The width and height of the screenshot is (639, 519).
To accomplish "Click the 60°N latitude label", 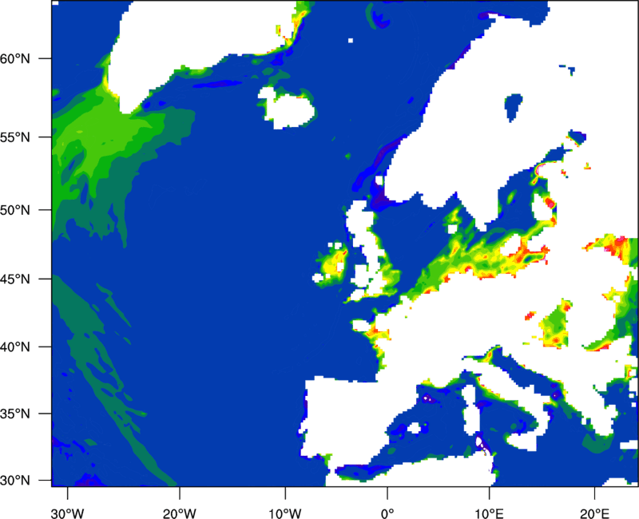I will click(15, 58).
